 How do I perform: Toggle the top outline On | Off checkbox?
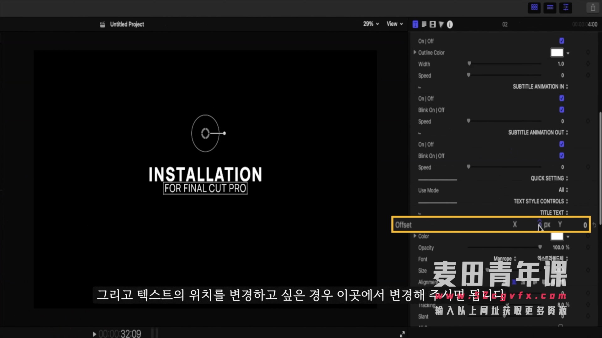(562, 41)
